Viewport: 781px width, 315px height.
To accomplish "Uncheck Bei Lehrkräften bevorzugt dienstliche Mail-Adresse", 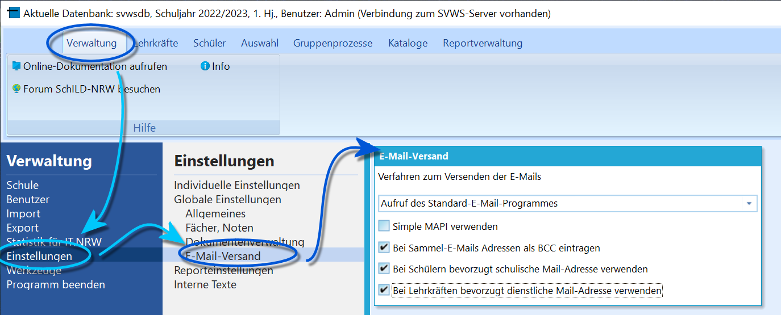I will click(x=384, y=290).
